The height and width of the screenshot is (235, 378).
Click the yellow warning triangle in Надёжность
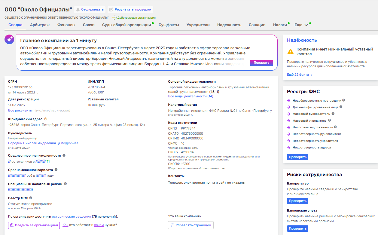coord(291,51)
